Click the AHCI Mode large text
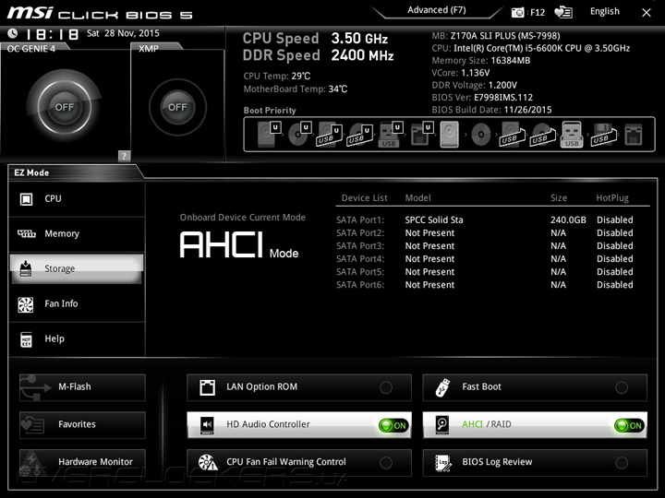 point(239,245)
